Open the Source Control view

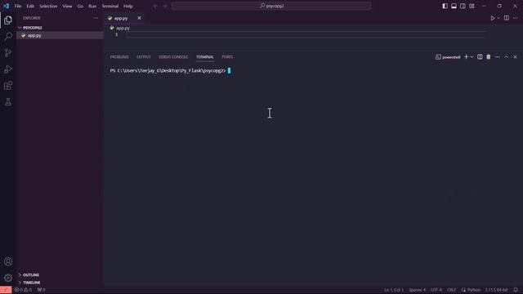click(x=8, y=52)
